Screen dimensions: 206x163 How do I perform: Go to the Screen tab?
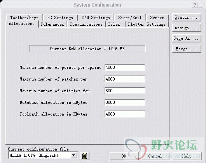click(157, 18)
